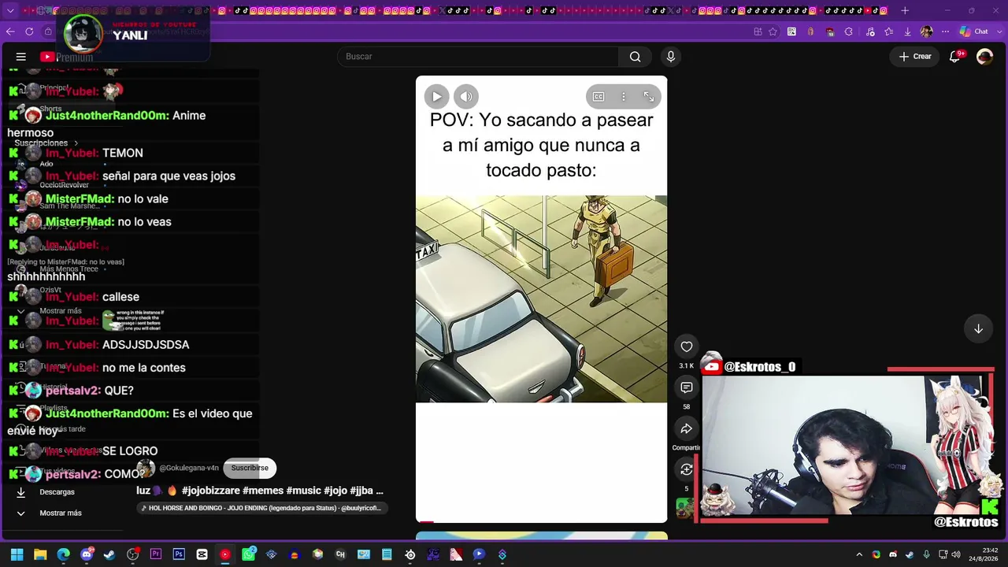The image size is (1008, 567).
Task: Subscribe with the Suscribirse button
Action: click(x=250, y=468)
